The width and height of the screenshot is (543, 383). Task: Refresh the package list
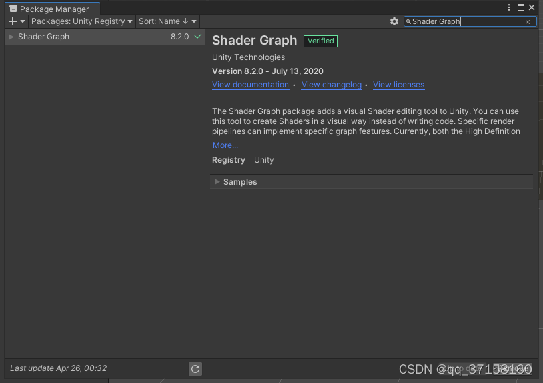pyautogui.click(x=195, y=369)
